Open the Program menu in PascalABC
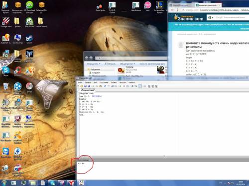 (x=104, y=82)
